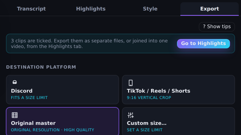
Task: Choose the Discord destination card
Action: 63,90
